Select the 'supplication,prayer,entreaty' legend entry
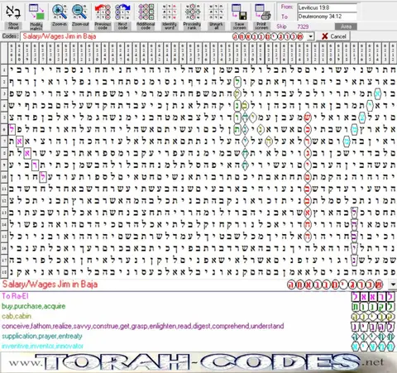Screen dimensions: 397x373 coord(42,336)
